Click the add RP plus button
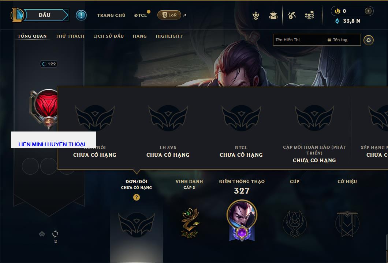388x263 pixels. pos(368,11)
